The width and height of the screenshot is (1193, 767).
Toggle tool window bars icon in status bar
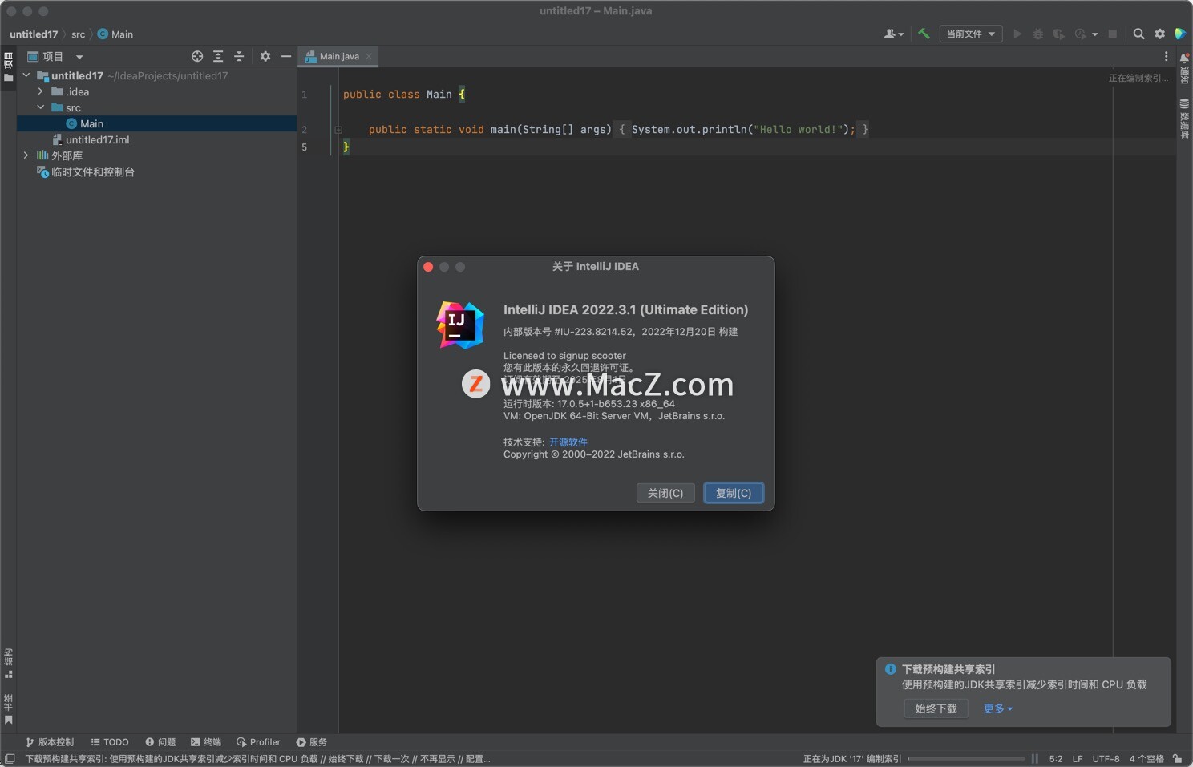point(10,758)
